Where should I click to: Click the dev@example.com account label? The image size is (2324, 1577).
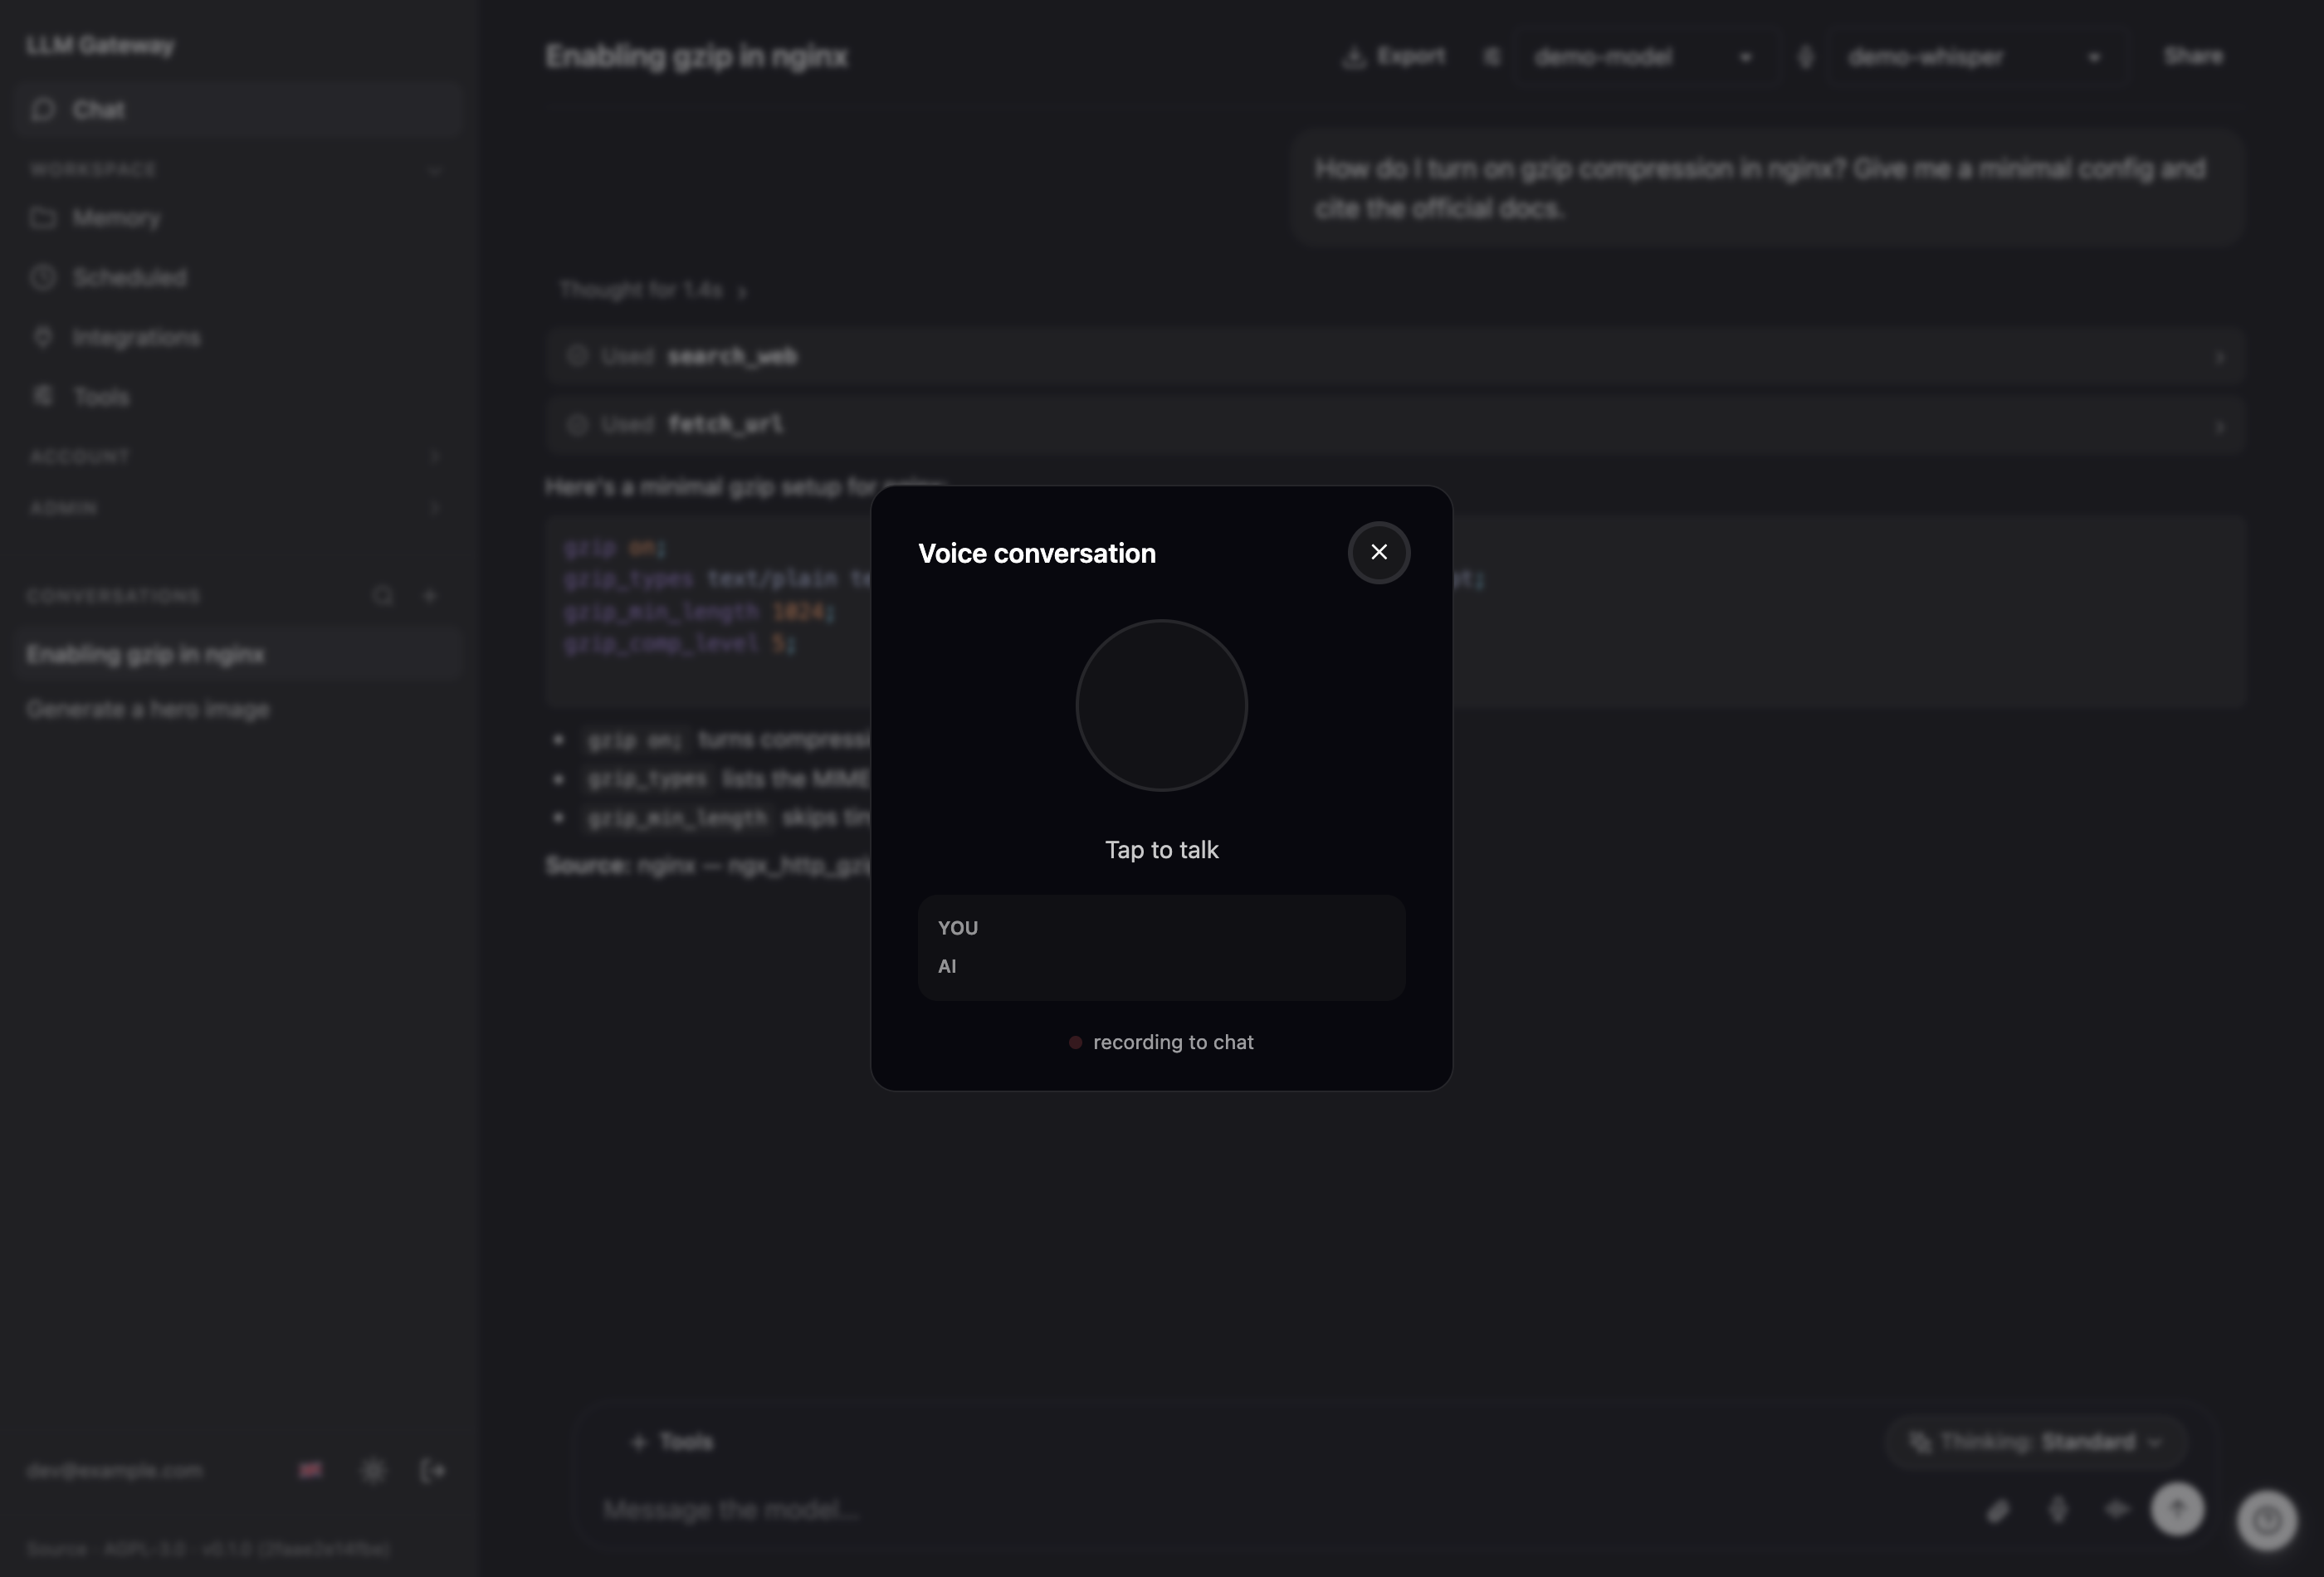(x=115, y=1470)
